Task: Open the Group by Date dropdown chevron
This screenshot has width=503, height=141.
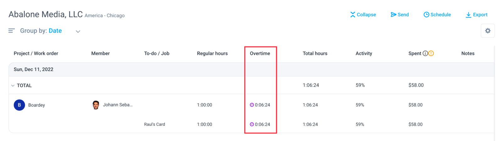Action: pyautogui.click(x=78, y=31)
